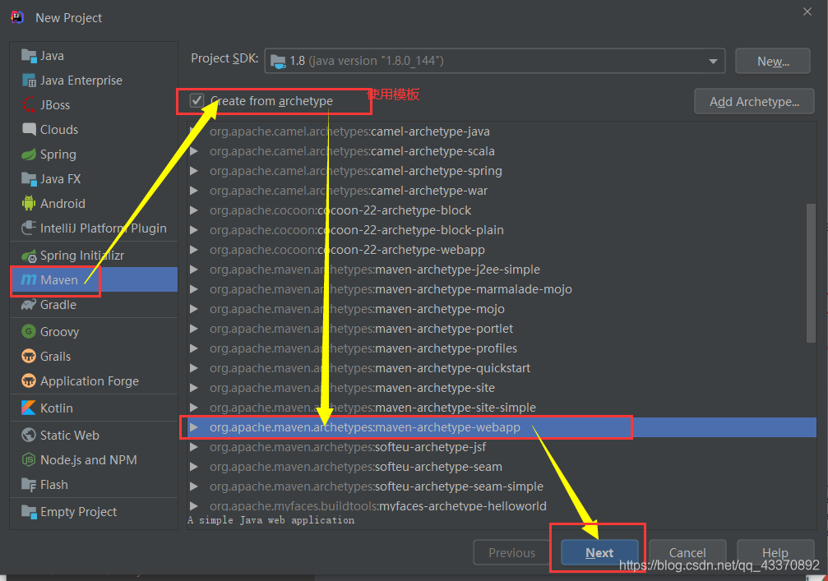Expand maven-archetype-webapp tree arrow
Viewport: 828px width, 581px height.
click(x=194, y=427)
